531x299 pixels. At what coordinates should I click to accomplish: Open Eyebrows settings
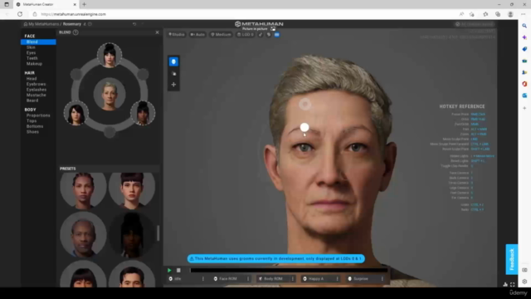point(36,84)
